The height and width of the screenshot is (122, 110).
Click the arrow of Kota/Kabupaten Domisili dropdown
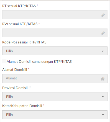103,115
